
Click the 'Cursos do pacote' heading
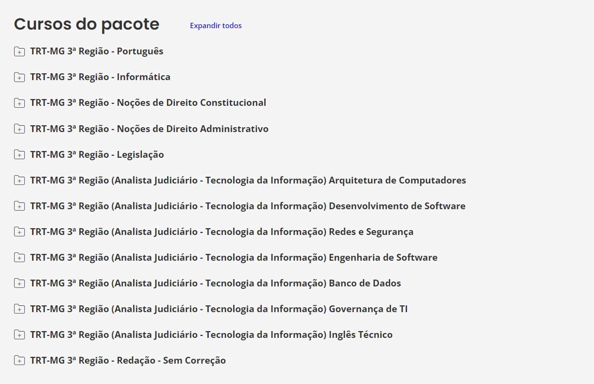86,24
